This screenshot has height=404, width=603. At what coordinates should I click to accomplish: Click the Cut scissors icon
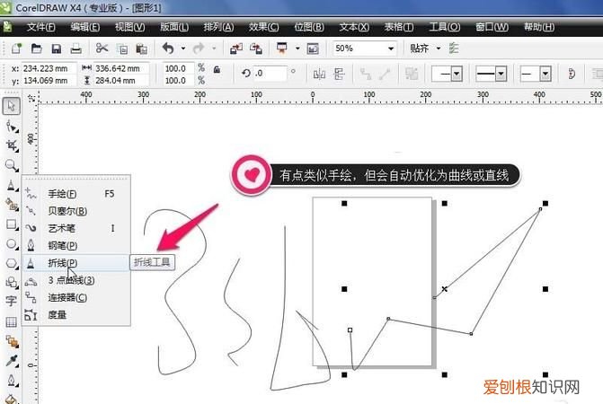point(102,48)
